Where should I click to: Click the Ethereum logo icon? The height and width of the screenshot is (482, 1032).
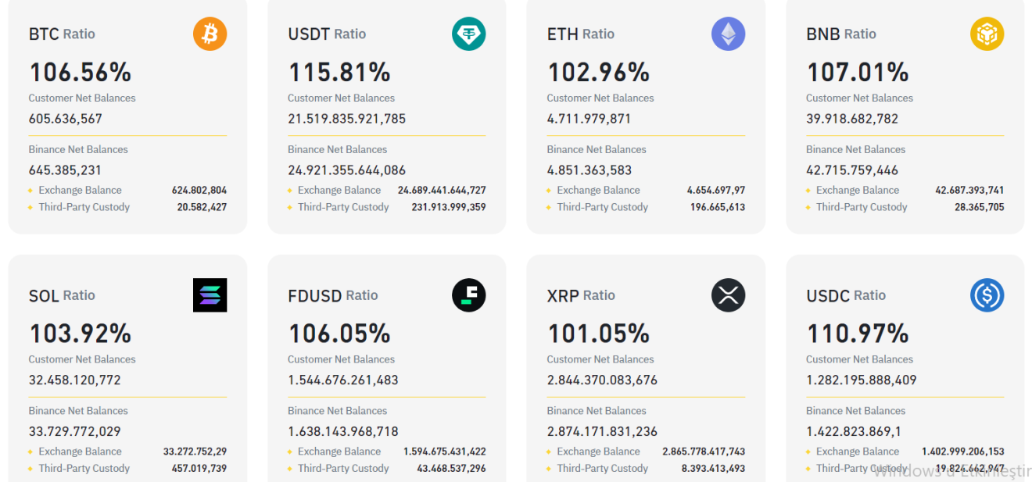pos(728,34)
